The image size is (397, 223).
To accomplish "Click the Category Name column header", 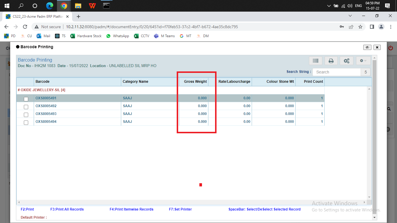I will pos(150,82).
